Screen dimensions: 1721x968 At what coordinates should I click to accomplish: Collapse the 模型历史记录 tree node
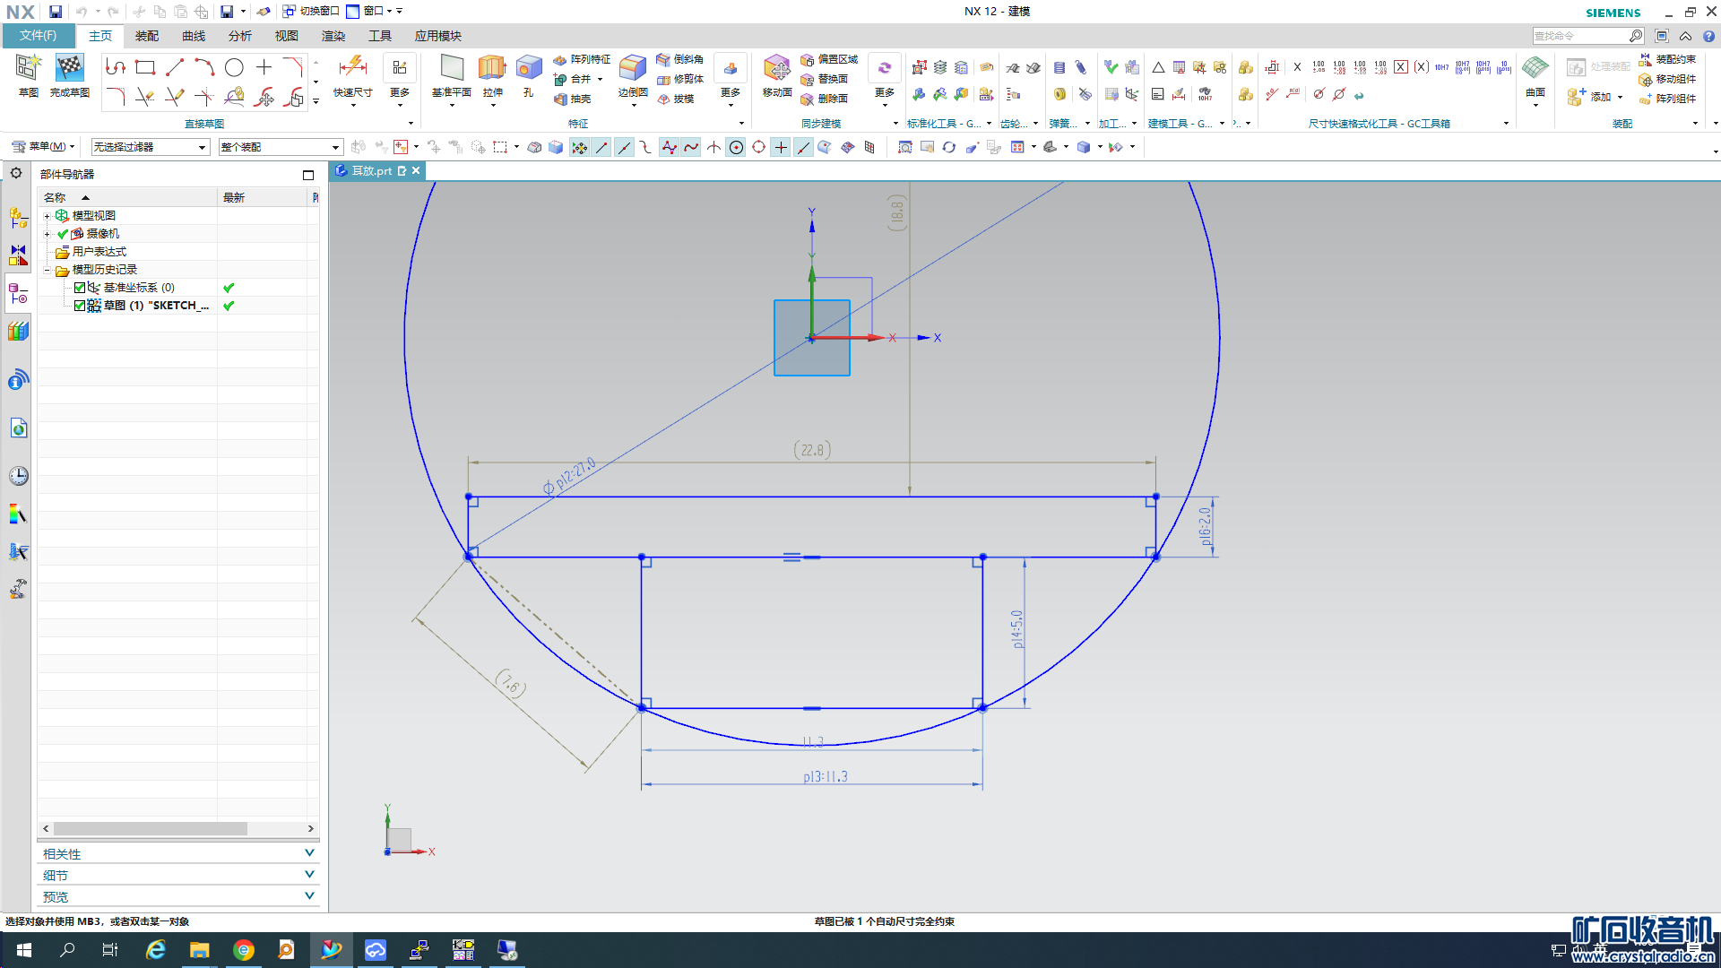tap(48, 270)
